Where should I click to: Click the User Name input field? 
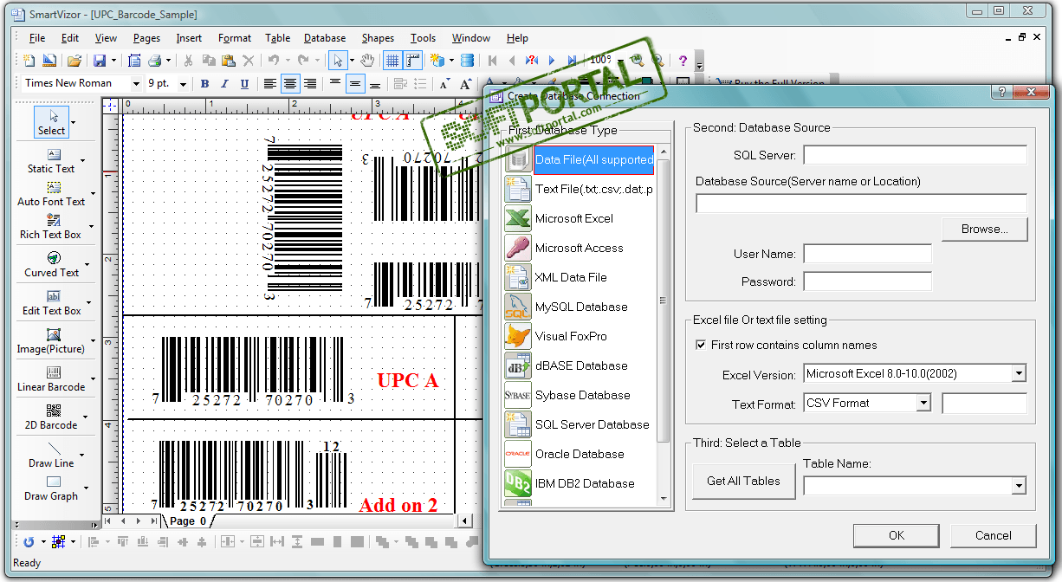point(867,254)
